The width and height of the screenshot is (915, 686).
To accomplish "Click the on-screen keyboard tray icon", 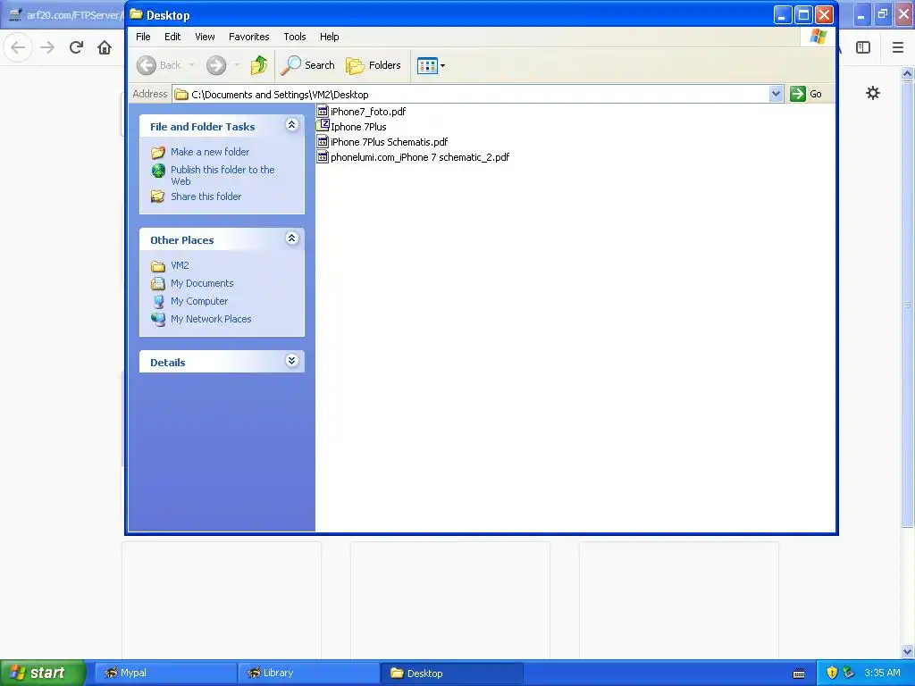I will tap(800, 673).
